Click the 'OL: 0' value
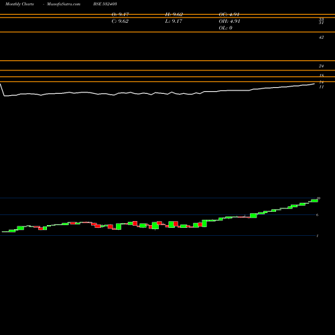The width and height of the screenshot is (335, 335). click(x=226, y=28)
